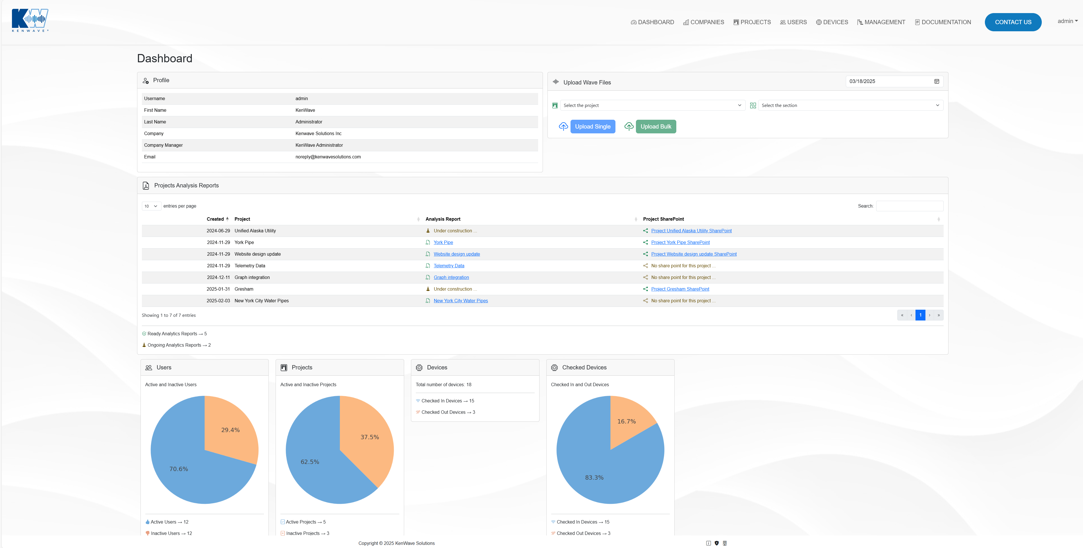Image resolution: width=1083 pixels, height=548 pixels.
Task: Click share icon beside Gresham SharePoint
Action: pos(645,289)
